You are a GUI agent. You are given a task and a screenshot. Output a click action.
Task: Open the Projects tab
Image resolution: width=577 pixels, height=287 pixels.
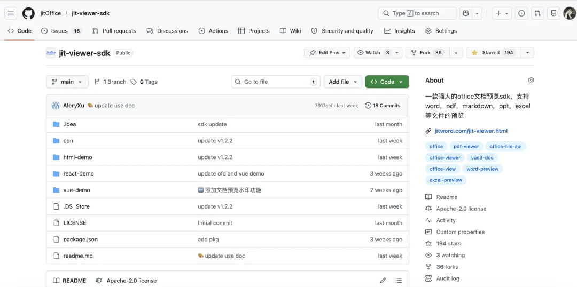pyautogui.click(x=254, y=31)
